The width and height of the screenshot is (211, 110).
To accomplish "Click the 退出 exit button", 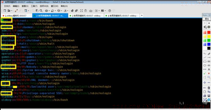I will point(207,19).
